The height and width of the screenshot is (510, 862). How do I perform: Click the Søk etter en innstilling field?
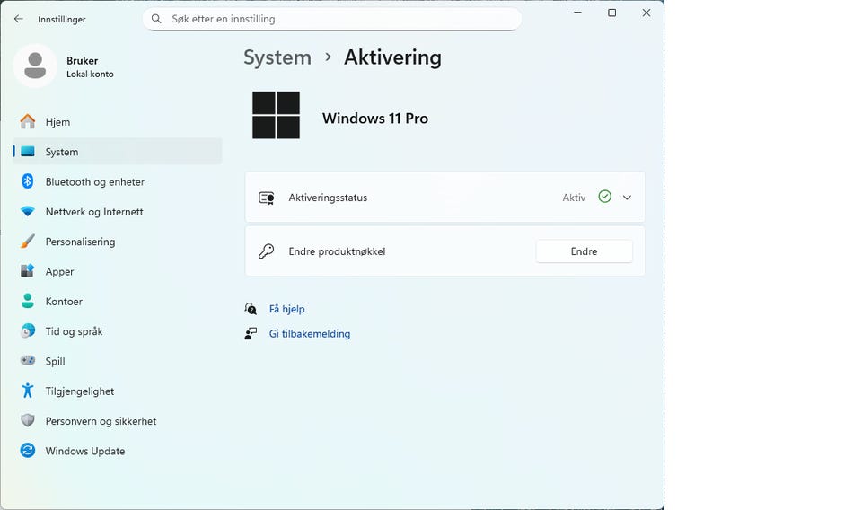coord(332,19)
